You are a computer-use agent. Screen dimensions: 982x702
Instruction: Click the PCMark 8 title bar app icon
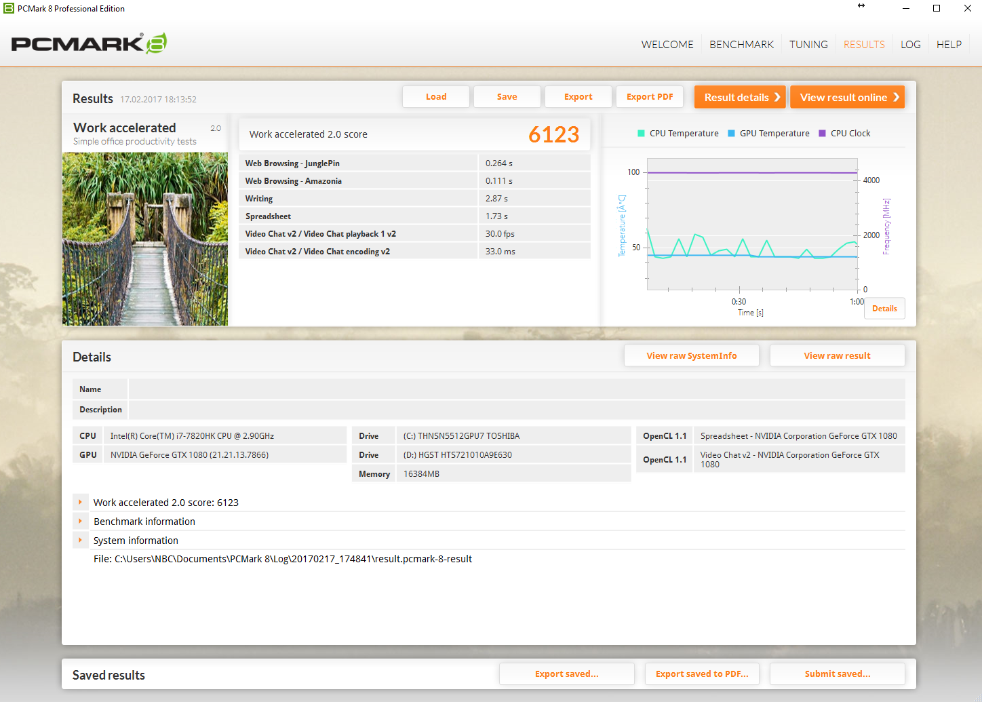pyautogui.click(x=9, y=8)
